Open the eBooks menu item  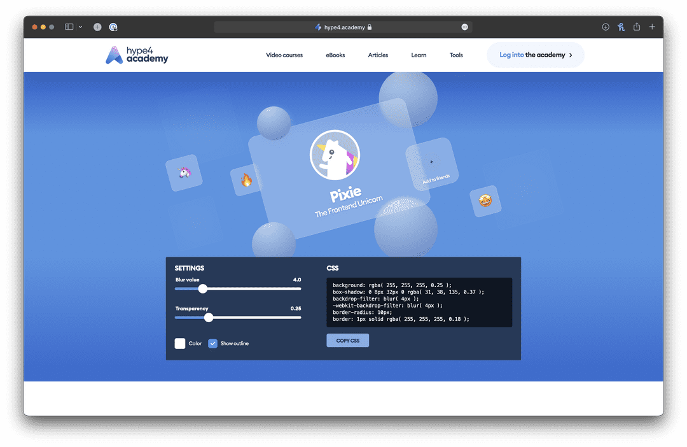pyautogui.click(x=335, y=55)
